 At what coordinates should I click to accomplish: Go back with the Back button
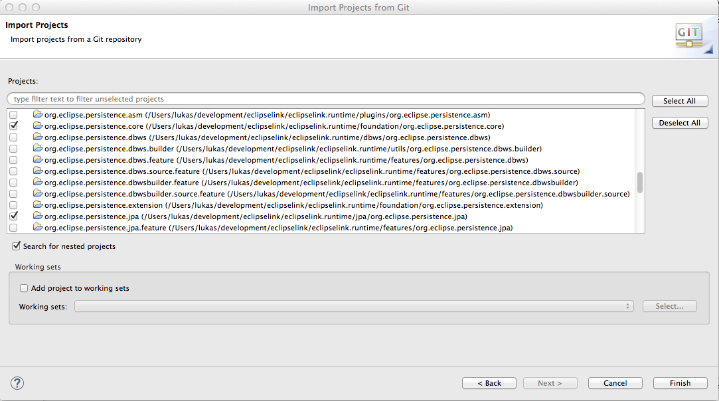click(489, 383)
